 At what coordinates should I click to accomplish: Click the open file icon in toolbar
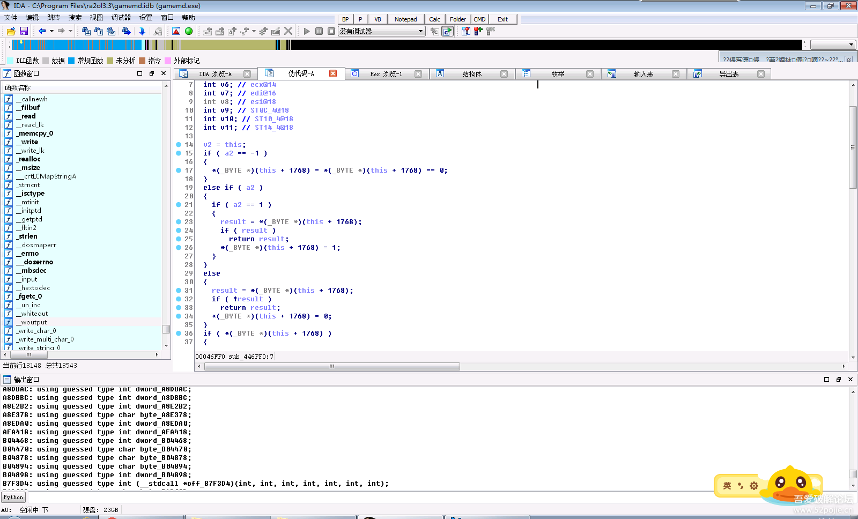11,31
